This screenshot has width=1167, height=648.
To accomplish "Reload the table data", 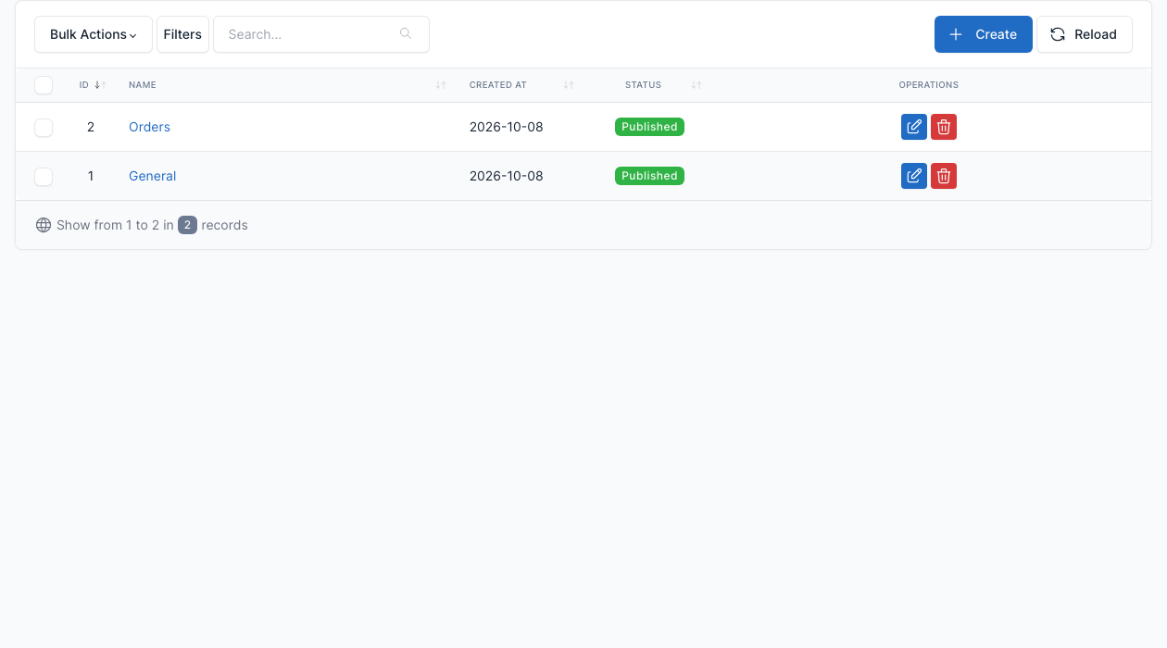I will pos(1085,34).
